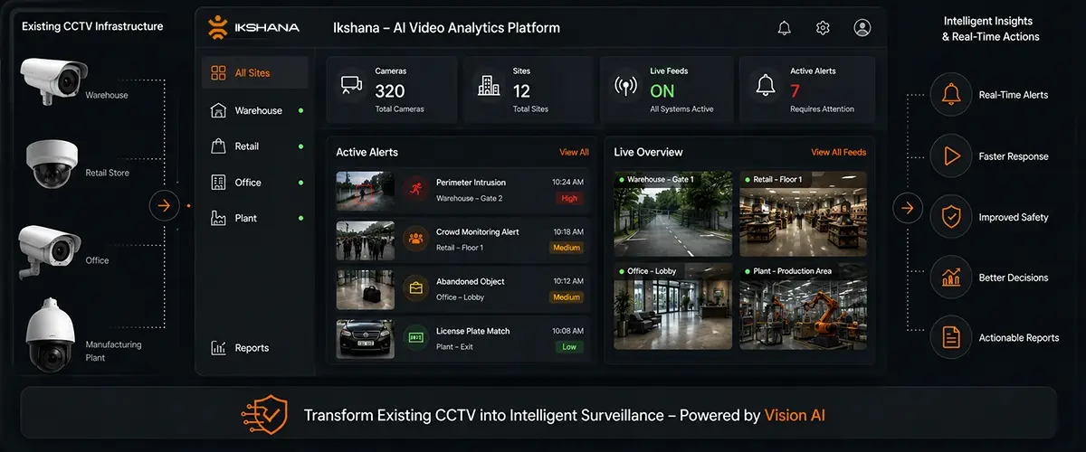
Task: Click the Office building sidebar icon
Action: [x=218, y=183]
